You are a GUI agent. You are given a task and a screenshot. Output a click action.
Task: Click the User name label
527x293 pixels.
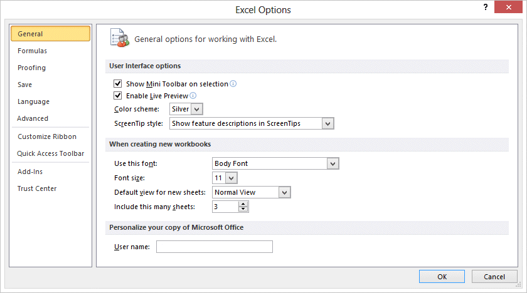tap(132, 247)
